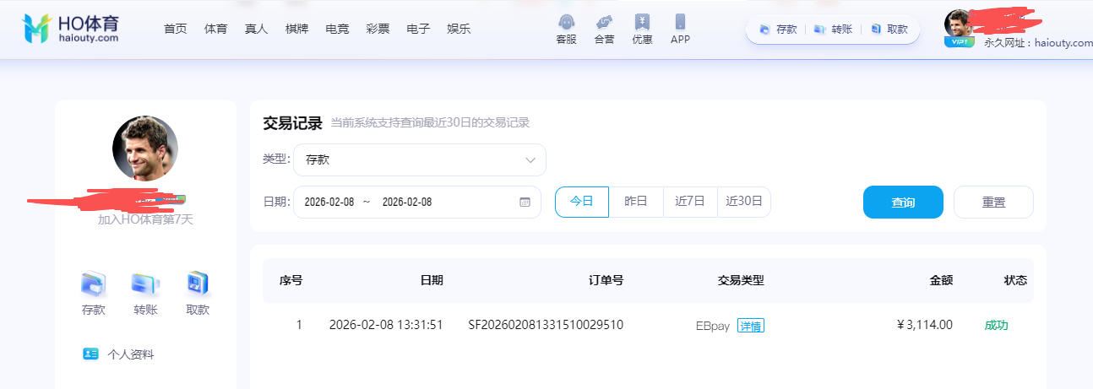Viewport: 1093px width, 389px height.
Task: Choose the 近30日 date range option
Action: [744, 202]
